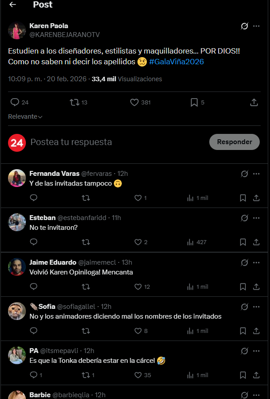Image resolution: width=270 pixels, height=399 pixels.
Task: Repost Esteban's reply
Action: click(86, 242)
